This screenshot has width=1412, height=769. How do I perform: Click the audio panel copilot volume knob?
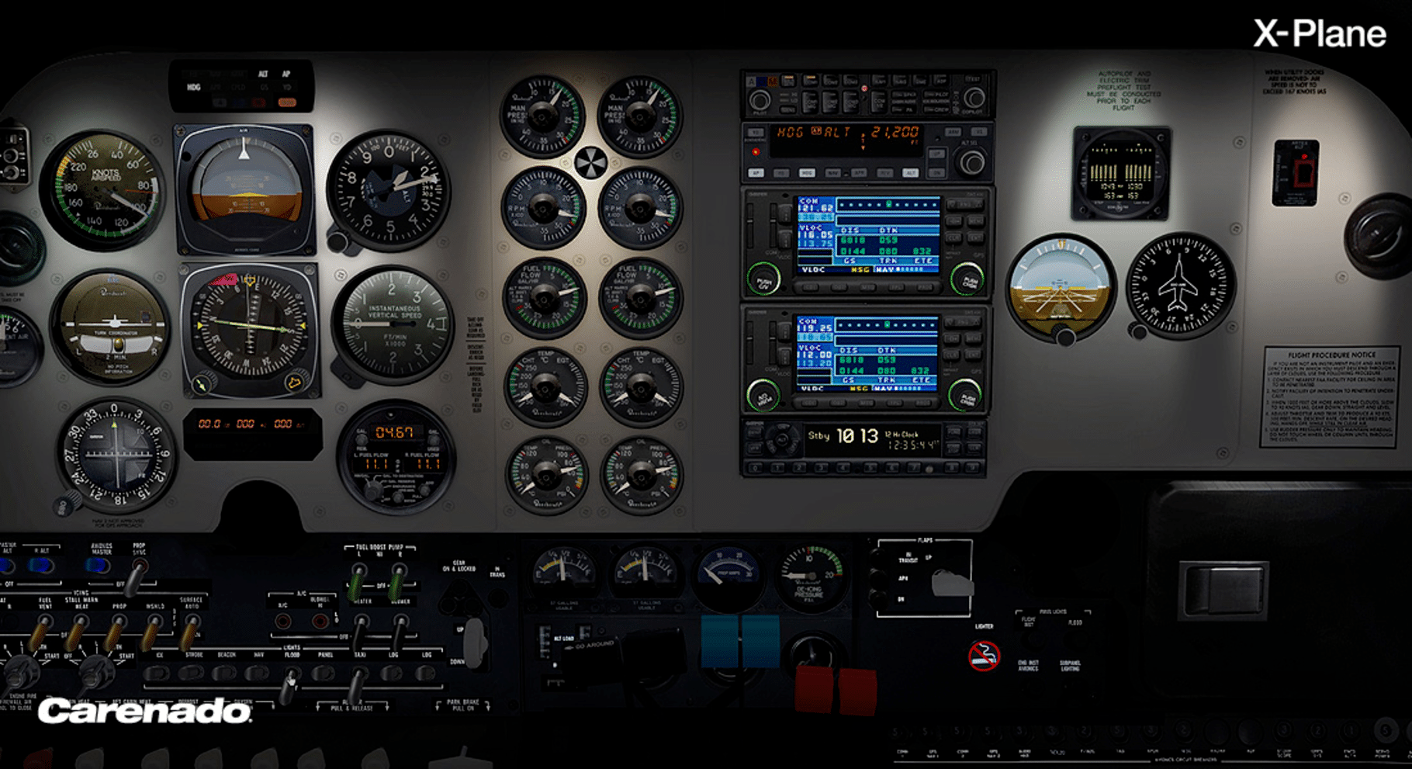coord(974,98)
